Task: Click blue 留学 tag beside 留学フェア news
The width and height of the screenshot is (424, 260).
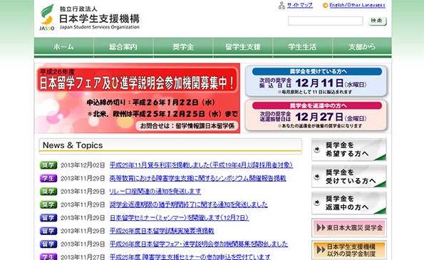Action: pyautogui.click(x=48, y=244)
